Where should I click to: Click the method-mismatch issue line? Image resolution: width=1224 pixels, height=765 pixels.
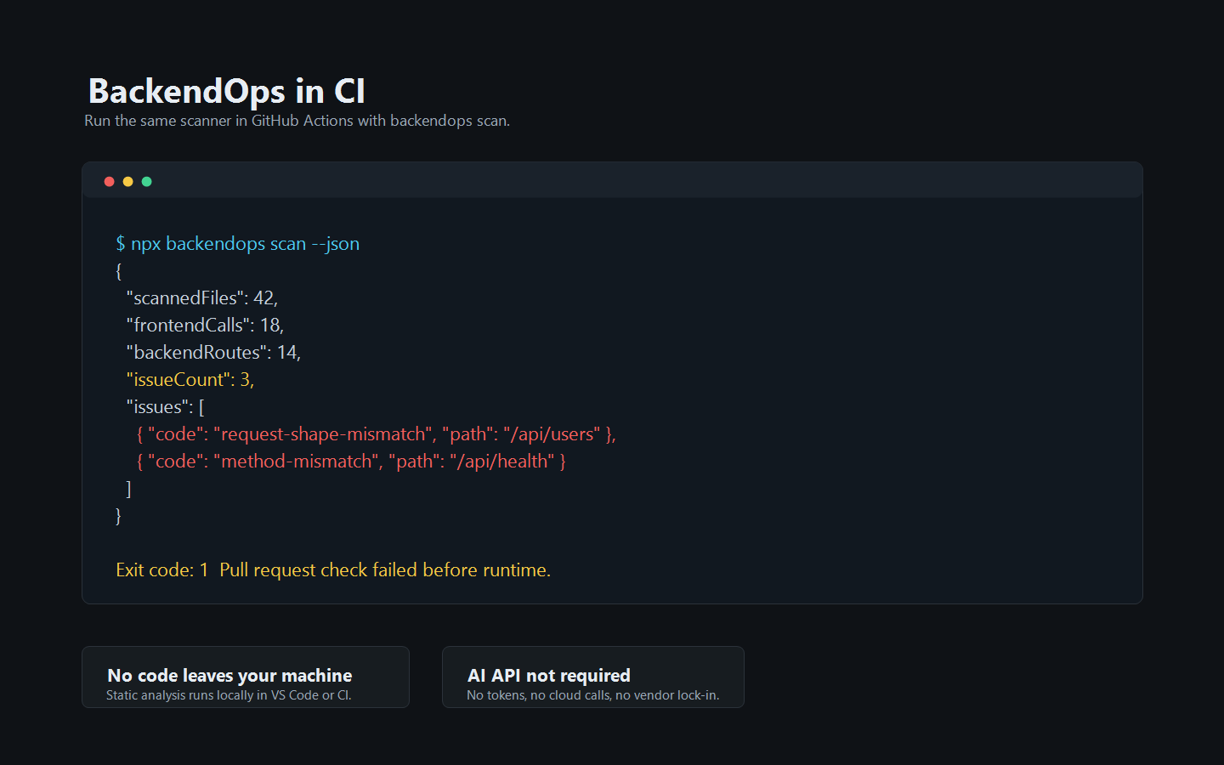coord(351,462)
